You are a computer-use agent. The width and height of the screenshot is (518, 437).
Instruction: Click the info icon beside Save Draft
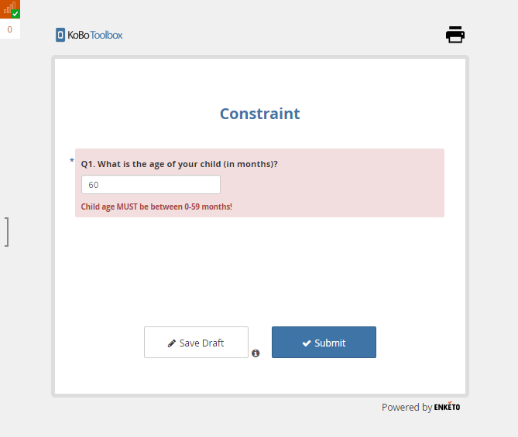pos(256,353)
